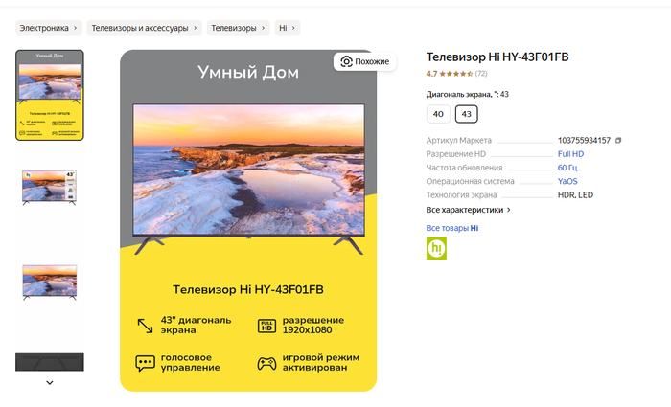
Task: Select the 40 inch diagonal option
Action: coord(438,114)
